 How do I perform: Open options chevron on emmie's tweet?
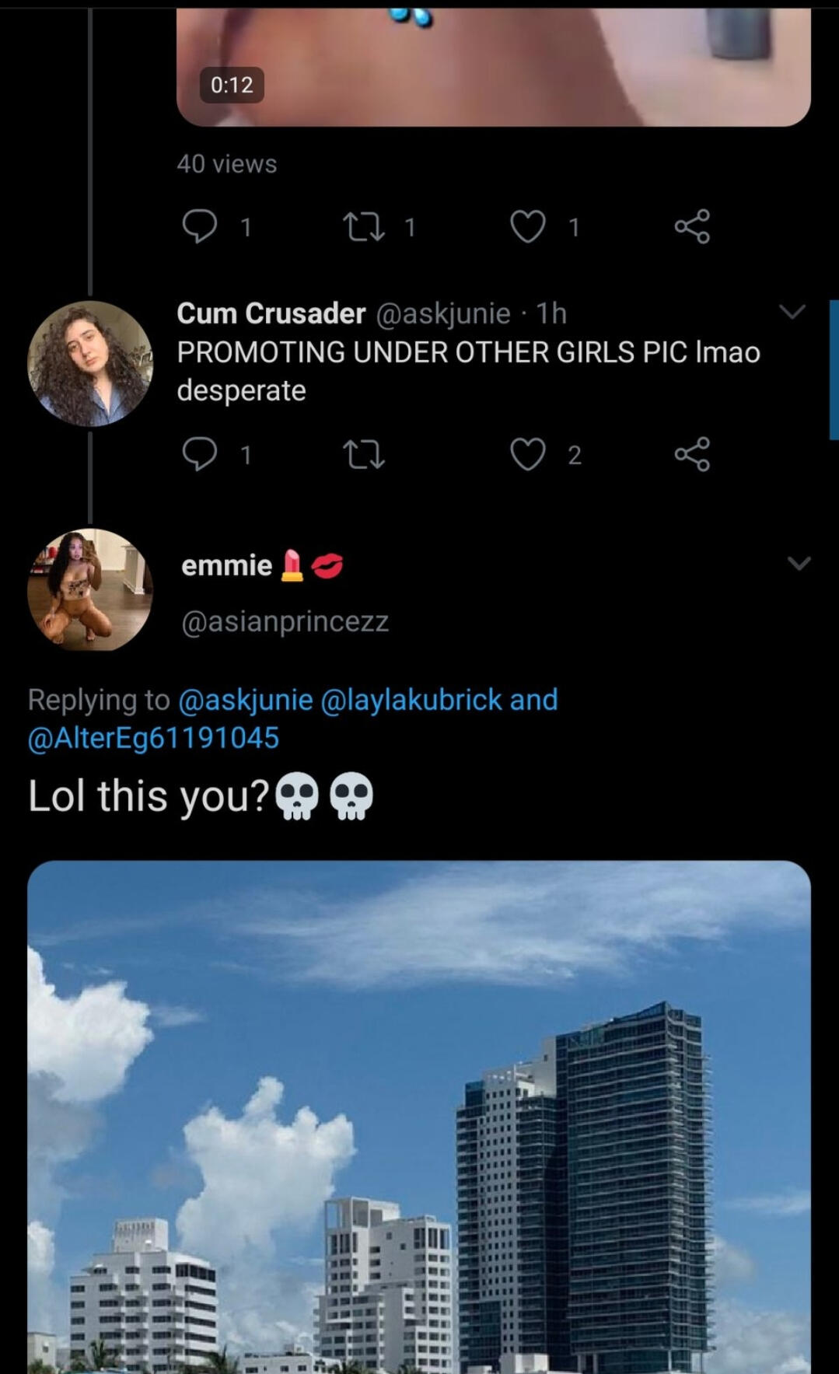pyautogui.click(x=799, y=563)
